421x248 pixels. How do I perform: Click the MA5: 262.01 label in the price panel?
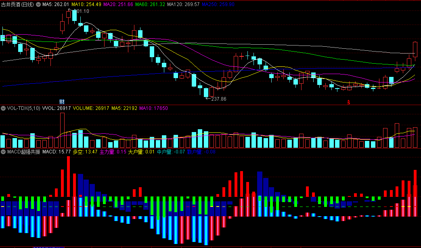click(x=56, y=4)
